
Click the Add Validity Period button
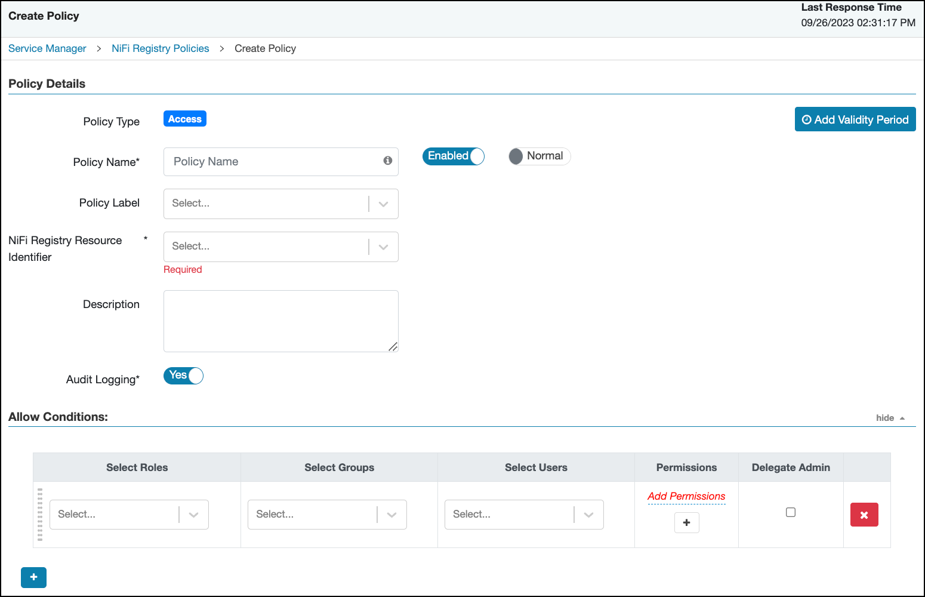[855, 119]
